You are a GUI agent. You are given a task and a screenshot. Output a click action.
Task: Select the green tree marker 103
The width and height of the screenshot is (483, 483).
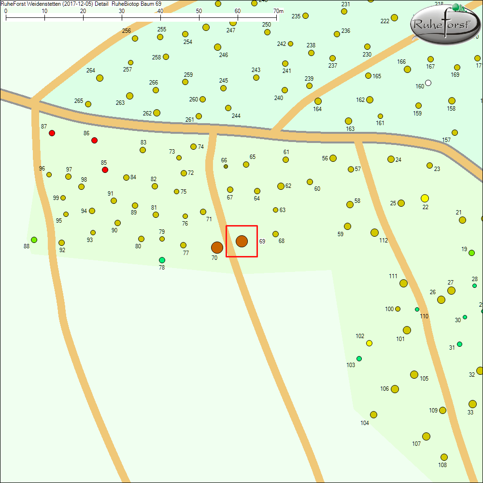(359, 358)
